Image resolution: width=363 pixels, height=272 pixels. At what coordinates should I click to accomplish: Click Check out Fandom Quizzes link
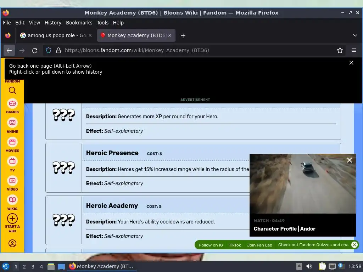(313, 245)
